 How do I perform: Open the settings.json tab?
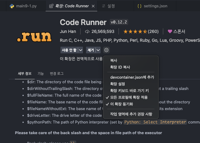tap(155, 6)
